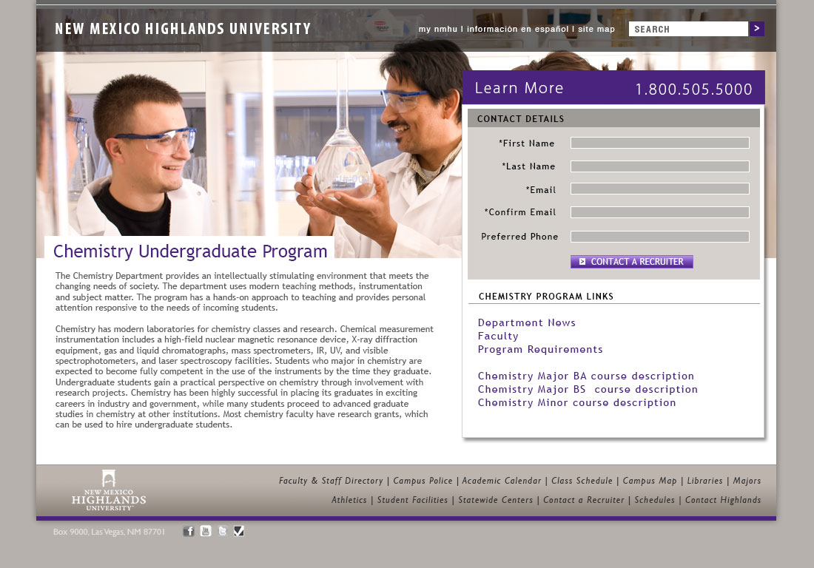Screen dimensions: 814x568
Task: Open the Faculty program link
Action: tap(498, 336)
